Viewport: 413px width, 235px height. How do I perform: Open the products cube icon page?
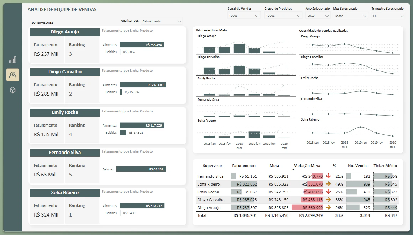click(13, 90)
